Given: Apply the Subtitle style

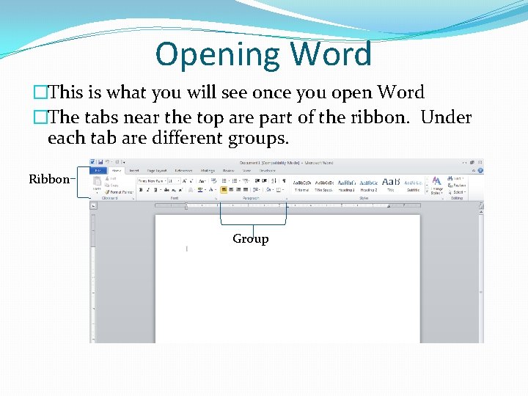Looking at the screenshot, I should pos(413,186).
